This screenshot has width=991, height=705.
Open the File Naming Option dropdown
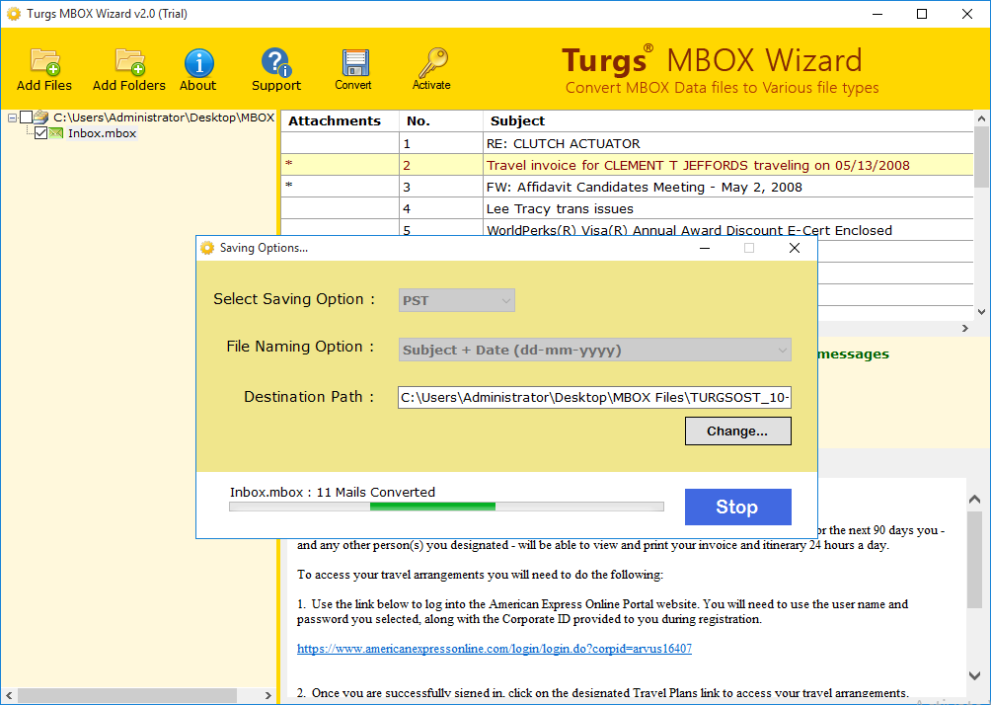(x=595, y=350)
